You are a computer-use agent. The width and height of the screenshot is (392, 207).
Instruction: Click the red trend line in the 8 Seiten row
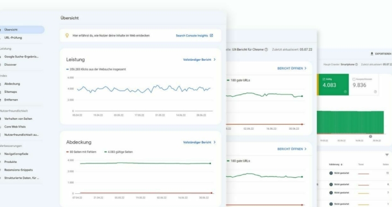363,185
